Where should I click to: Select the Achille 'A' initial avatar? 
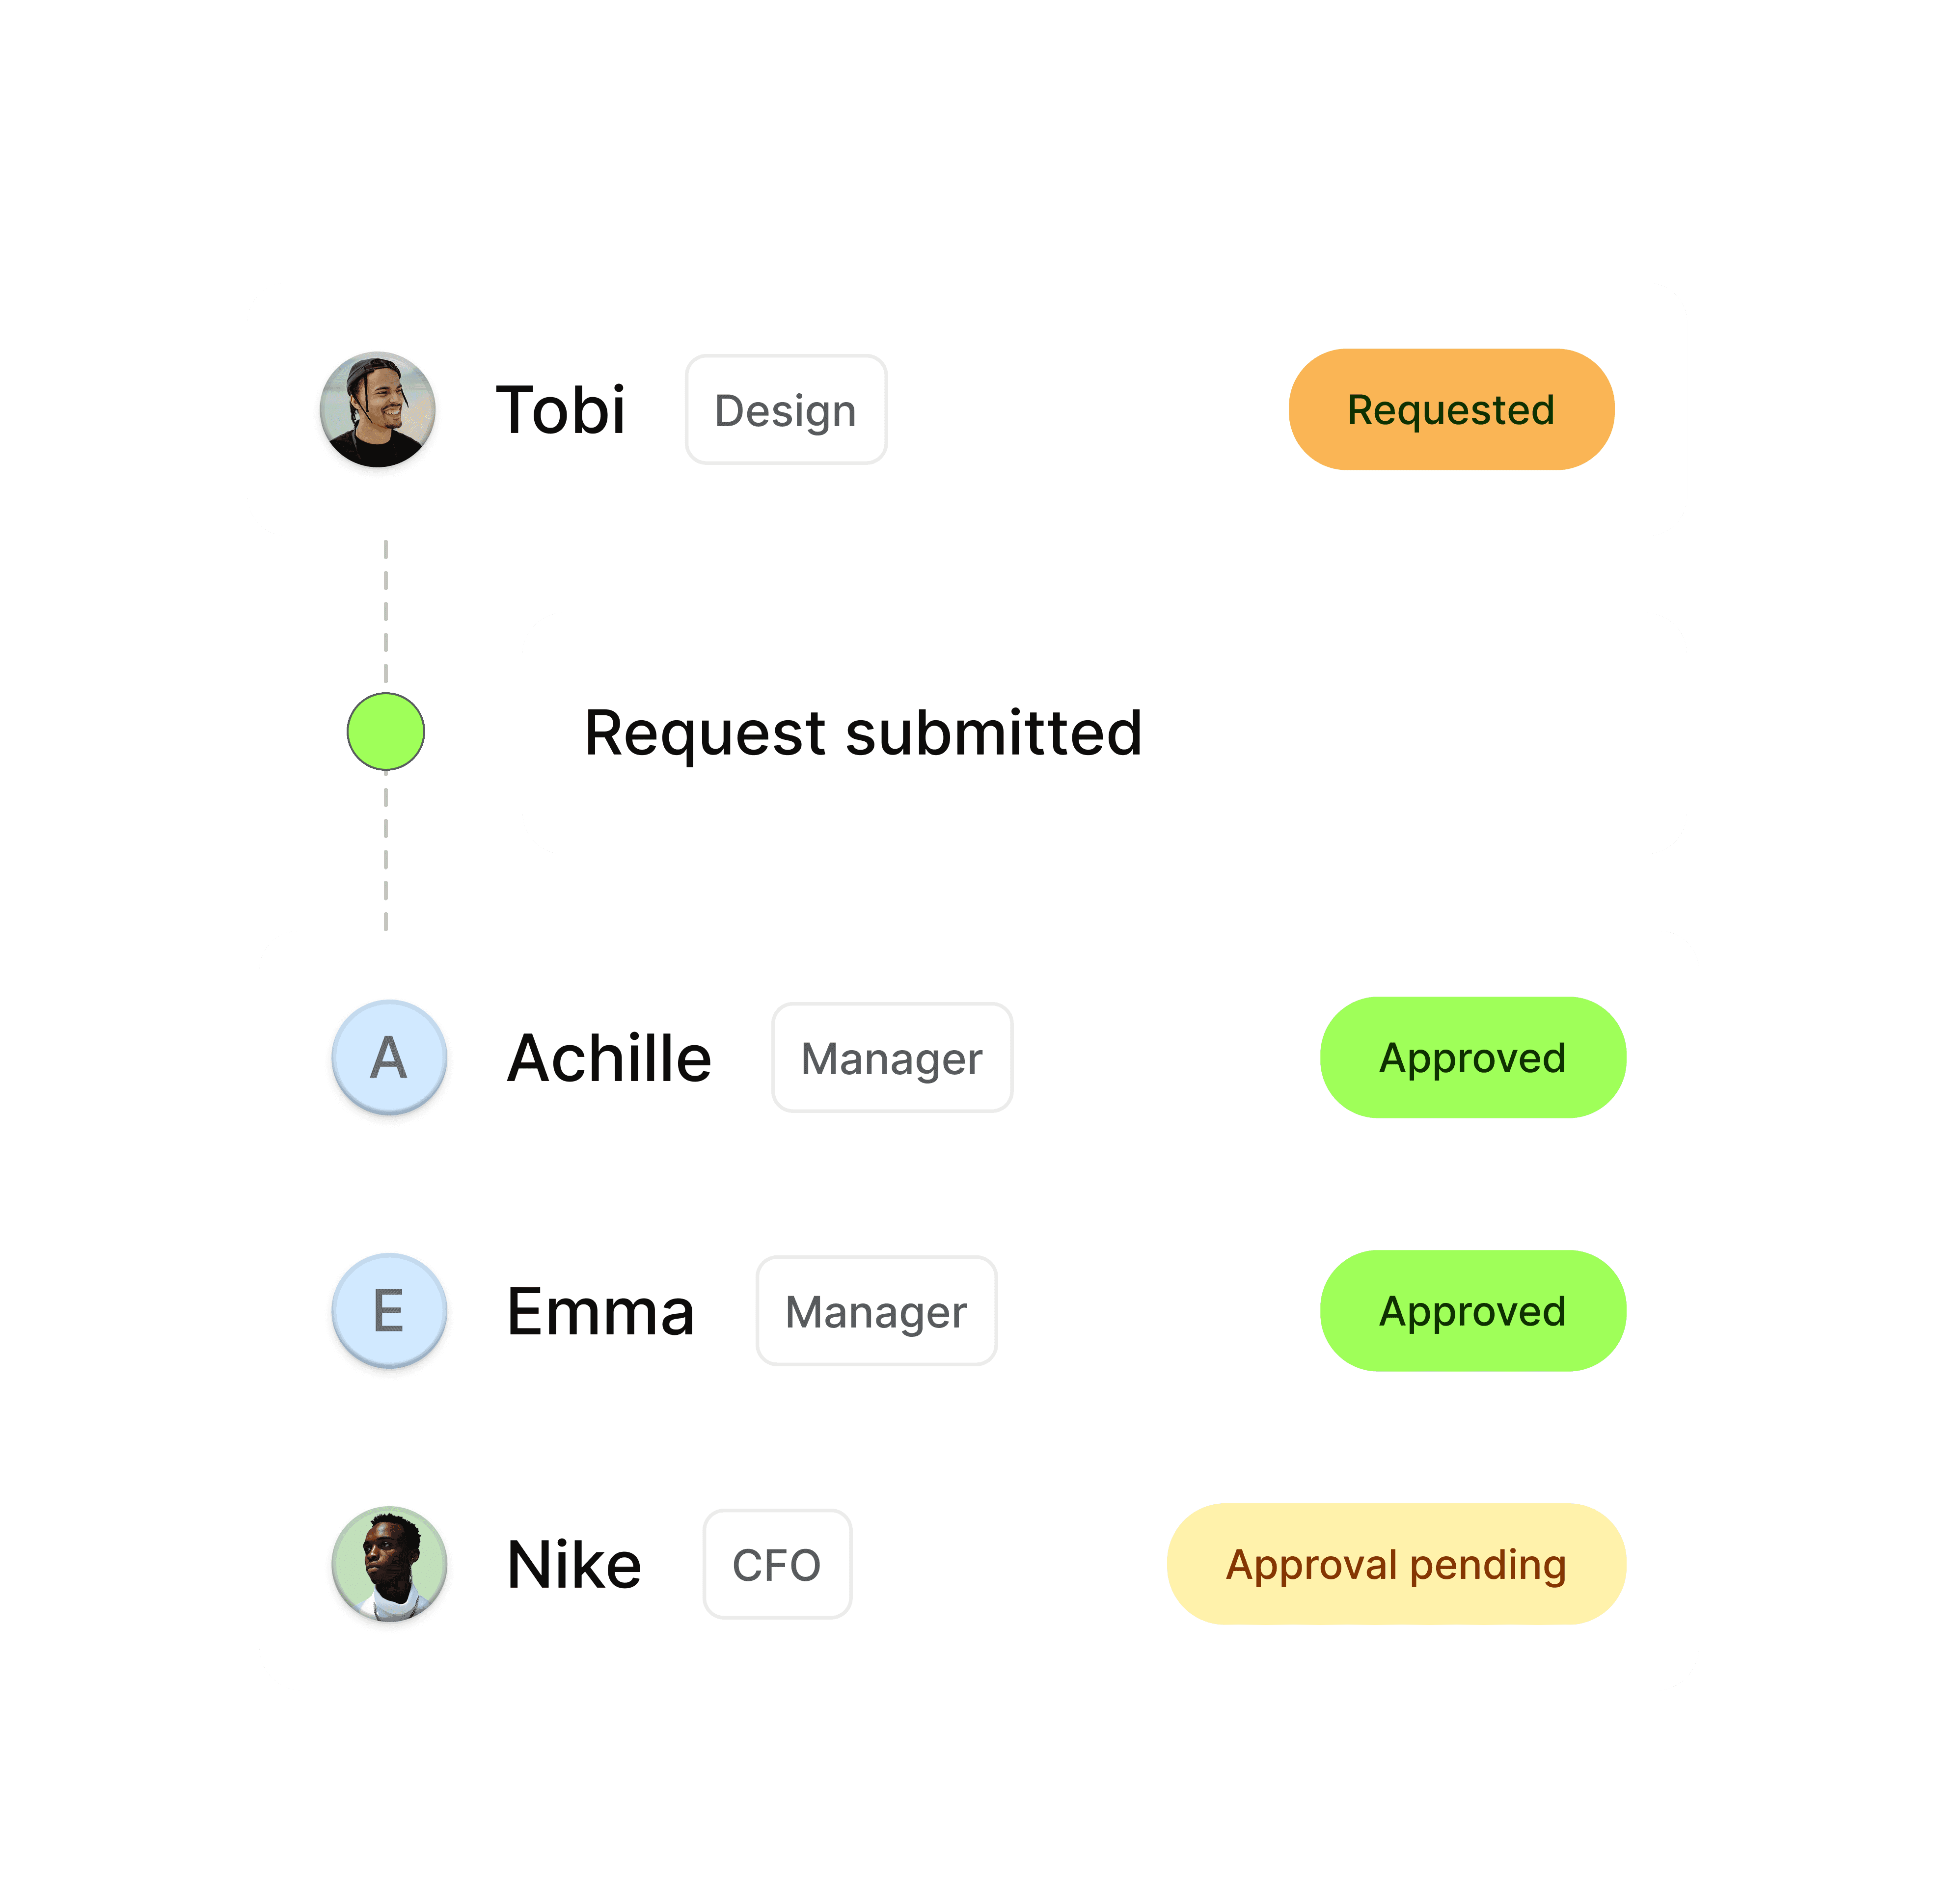389,1057
